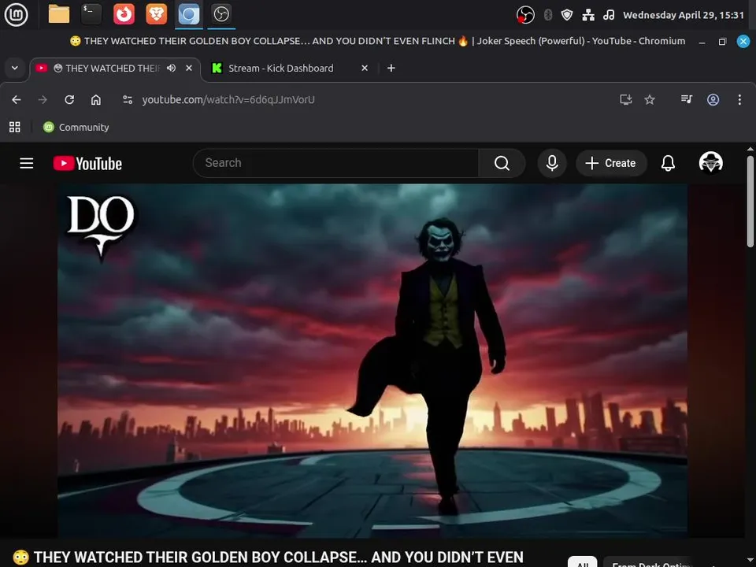The width and height of the screenshot is (756, 567).
Task: Restore the Chromium window size
Action: tap(722, 42)
